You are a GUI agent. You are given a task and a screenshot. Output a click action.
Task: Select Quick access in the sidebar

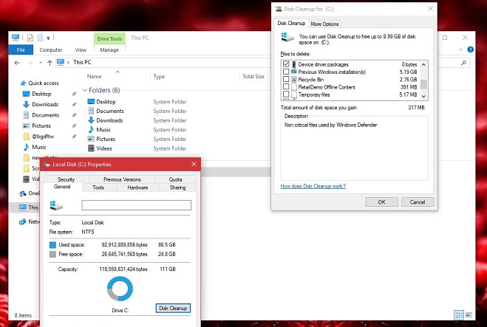click(x=44, y=83)
